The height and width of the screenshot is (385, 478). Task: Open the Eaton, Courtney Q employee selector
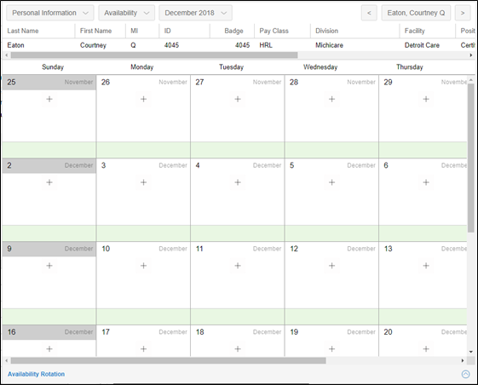click(416, 13)
